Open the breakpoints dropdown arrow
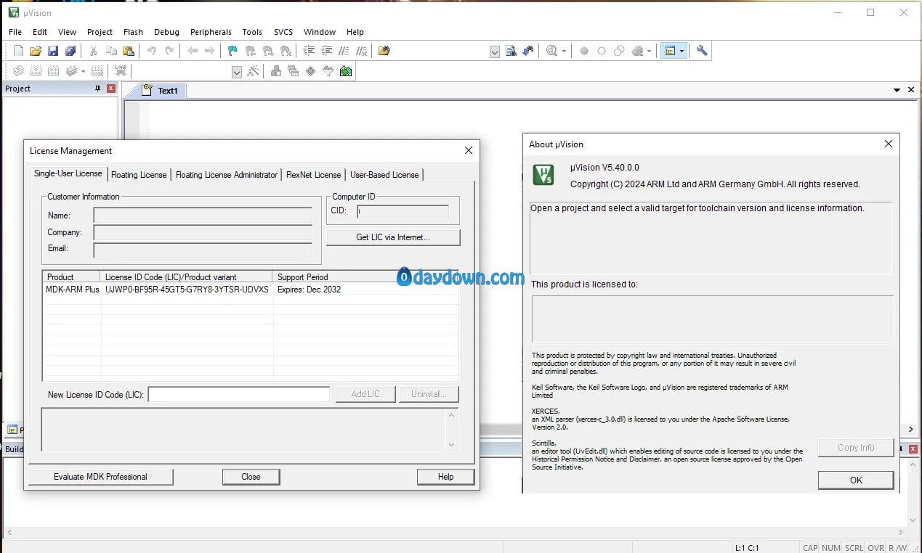This screenshot has height=553, width=922. click(650, 52)
